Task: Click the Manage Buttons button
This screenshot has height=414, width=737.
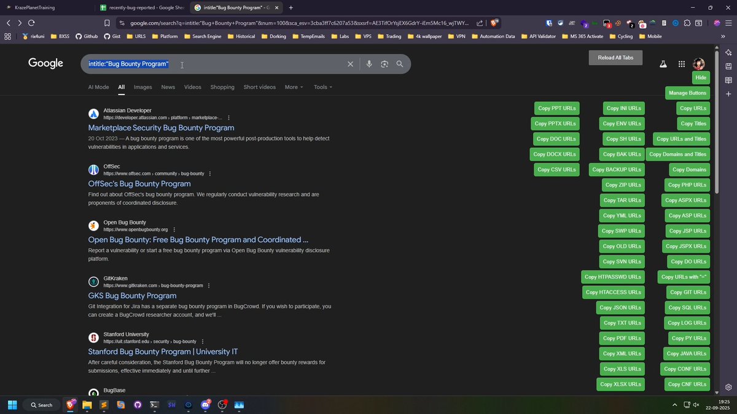Action: click(x=687, y=93)
